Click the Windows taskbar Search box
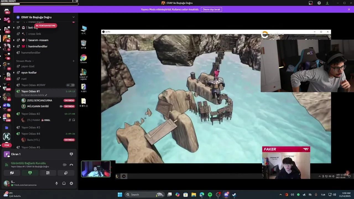This screenshot has width=354, height=199. point(144,195)
